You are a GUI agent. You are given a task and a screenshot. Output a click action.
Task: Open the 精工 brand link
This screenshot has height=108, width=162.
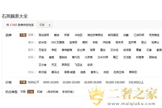click(x=116, y=57)
